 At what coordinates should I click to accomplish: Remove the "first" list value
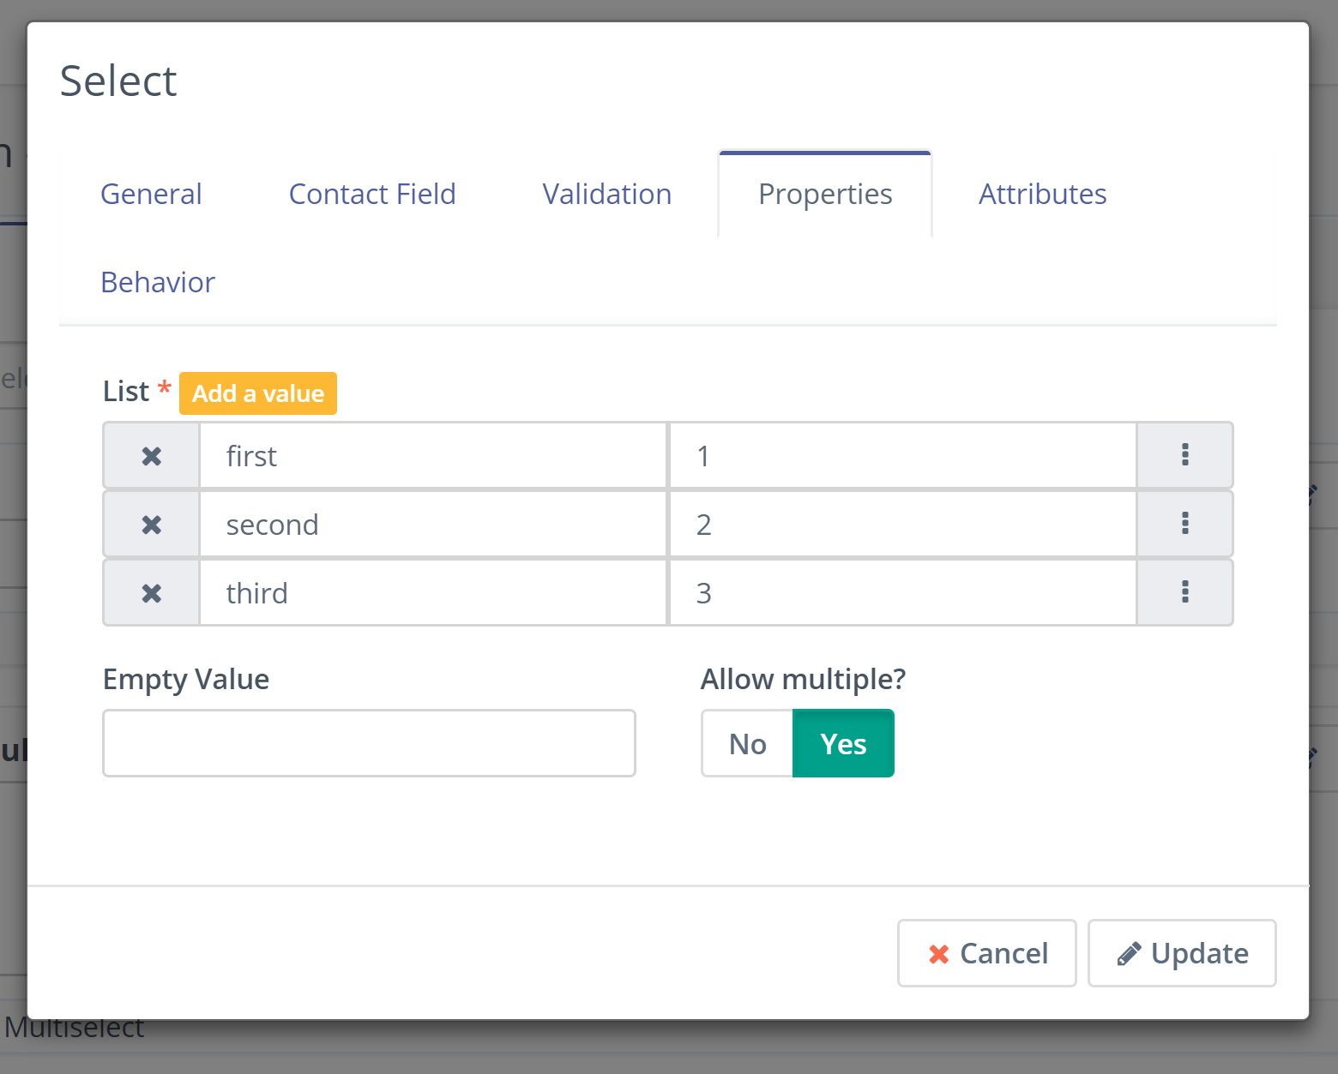coord(151,455)
